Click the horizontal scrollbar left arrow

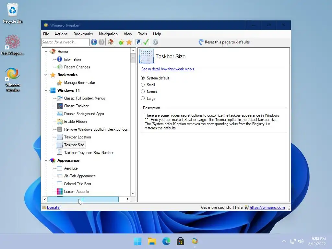tap(45, 199)
